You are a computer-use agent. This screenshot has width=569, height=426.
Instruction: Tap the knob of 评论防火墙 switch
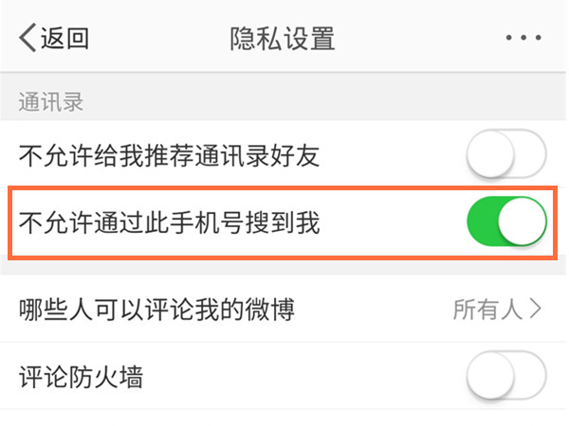[x=489, y=378]
